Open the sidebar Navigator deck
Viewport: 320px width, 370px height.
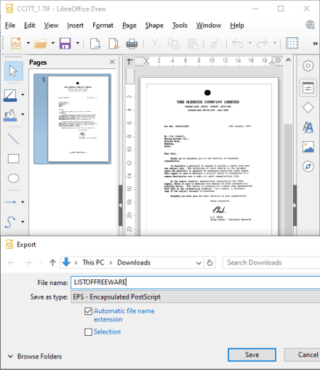click(308, 166)
